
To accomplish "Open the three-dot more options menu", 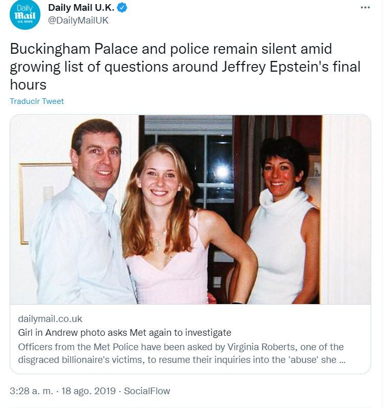I will pos(365,8).
